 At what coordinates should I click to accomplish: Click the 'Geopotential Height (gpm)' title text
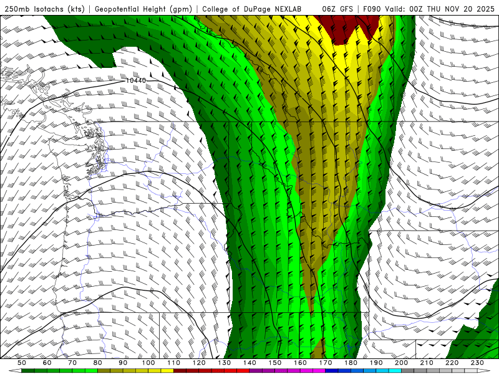point(143,9)
